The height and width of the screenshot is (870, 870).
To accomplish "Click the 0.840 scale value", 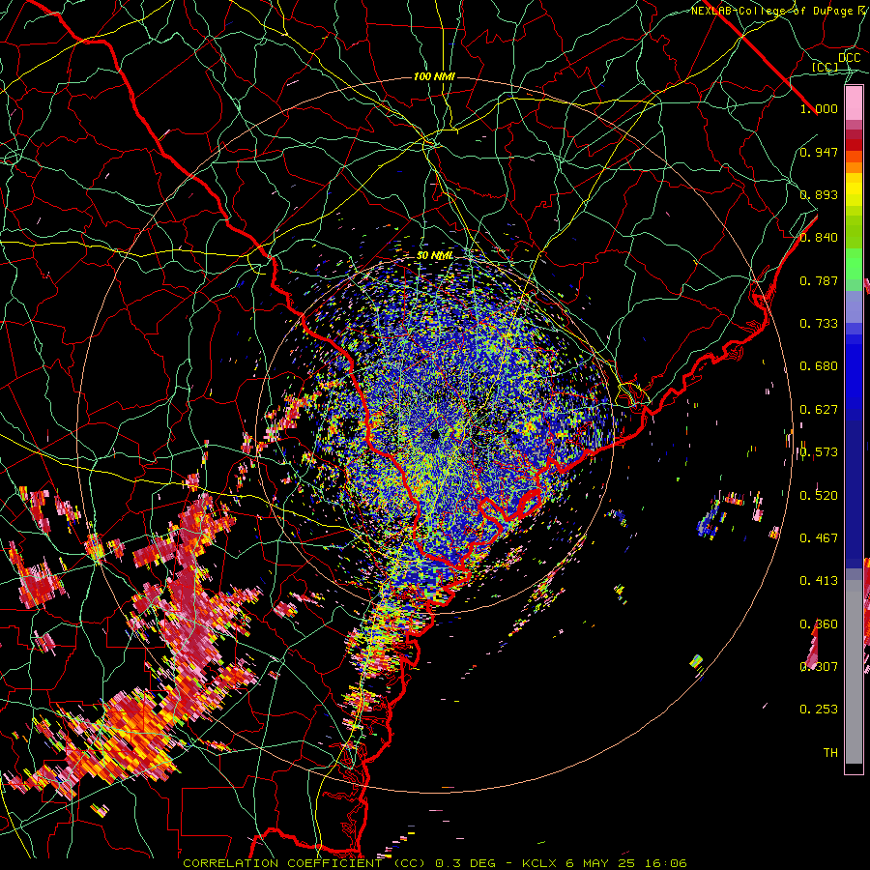I will (x=819, y=238).
